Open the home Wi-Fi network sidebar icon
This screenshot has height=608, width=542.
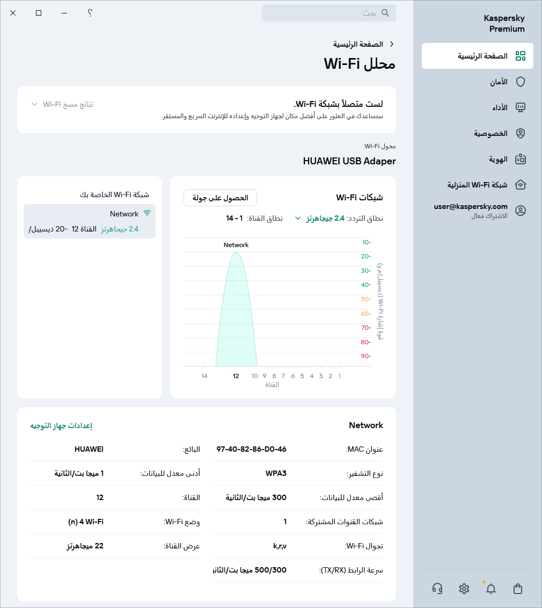click(520, 185)
